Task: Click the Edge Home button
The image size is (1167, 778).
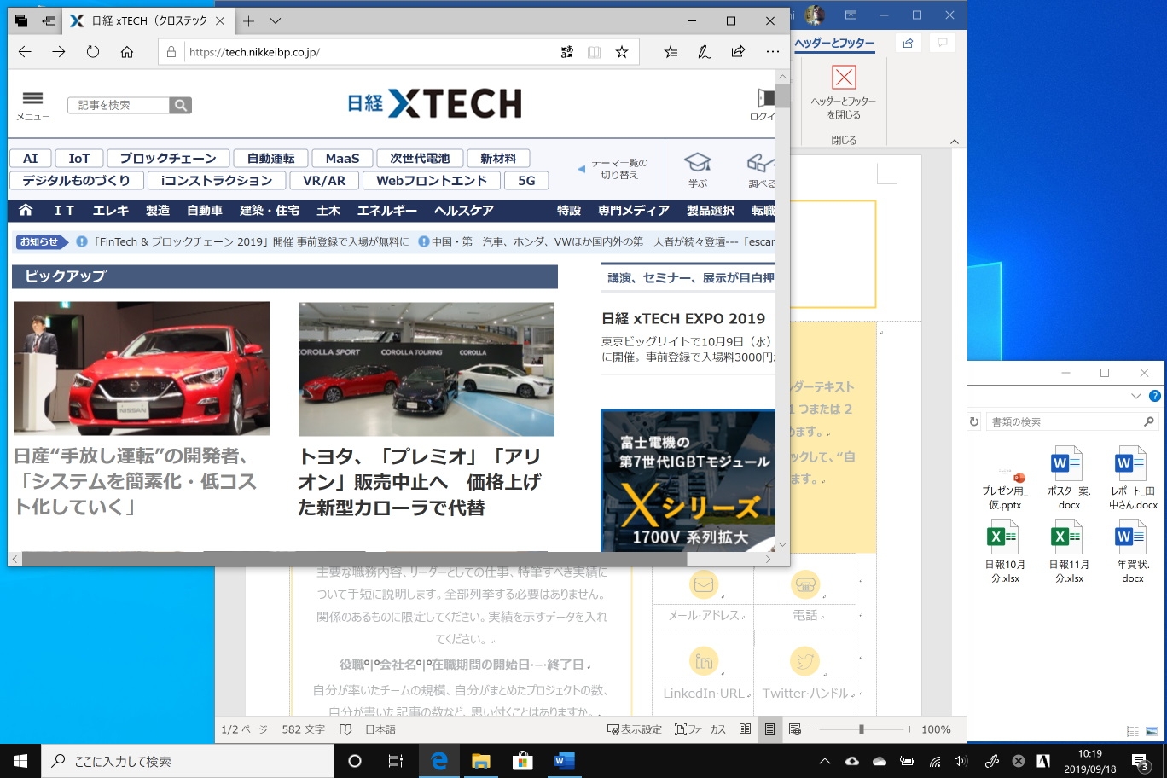Action: click(127, 52)
